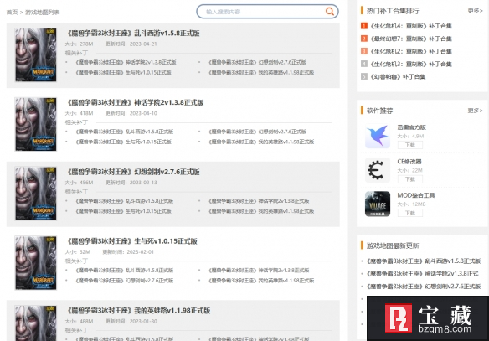
Task: Click Warcraft cover thumbnail of 乱斗西游 entry
Action: tap(36, 55)
